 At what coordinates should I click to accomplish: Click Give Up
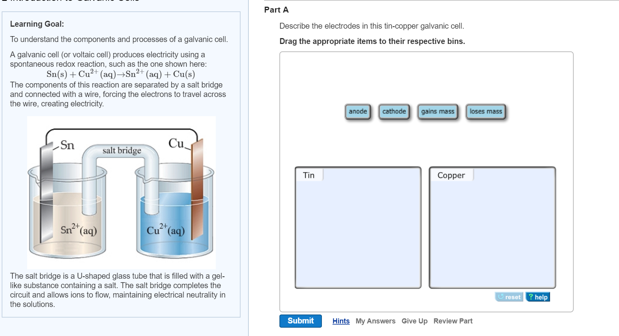(x=414, y=321)
